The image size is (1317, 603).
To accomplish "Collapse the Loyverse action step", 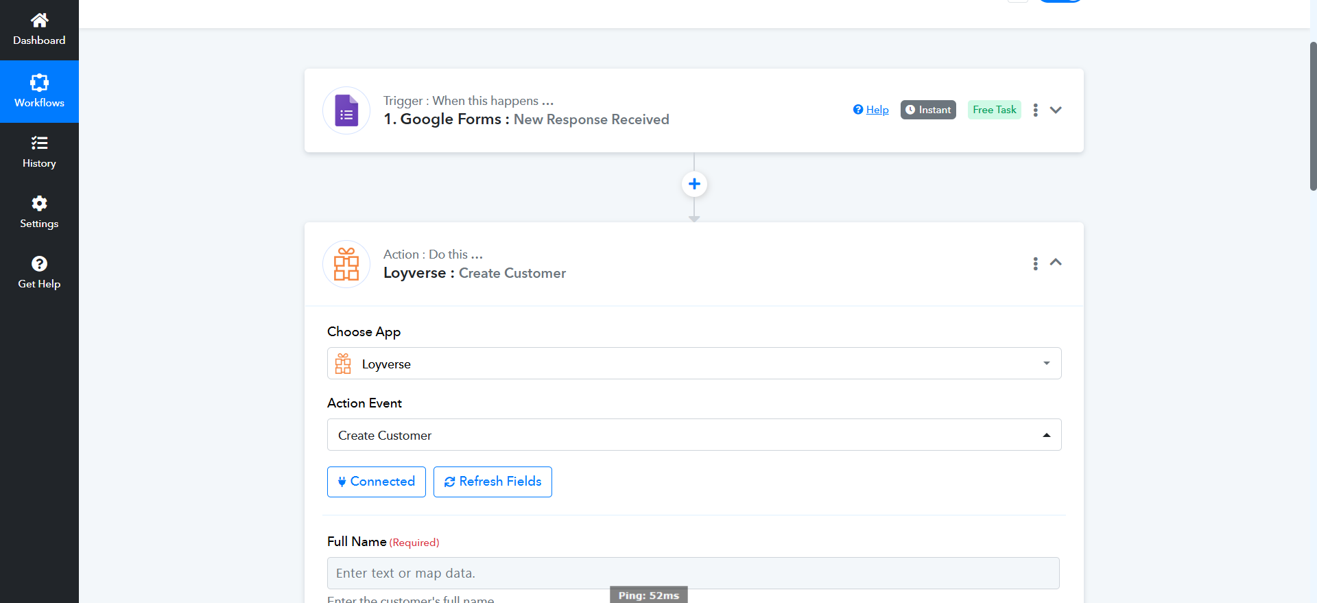I will (1056, 262).
